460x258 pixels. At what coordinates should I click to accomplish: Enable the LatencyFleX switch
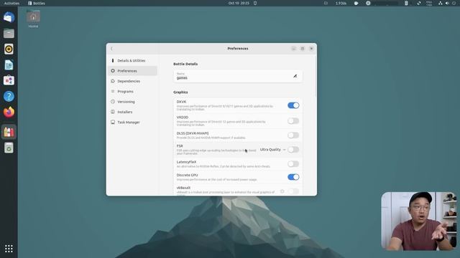(293, 164)
